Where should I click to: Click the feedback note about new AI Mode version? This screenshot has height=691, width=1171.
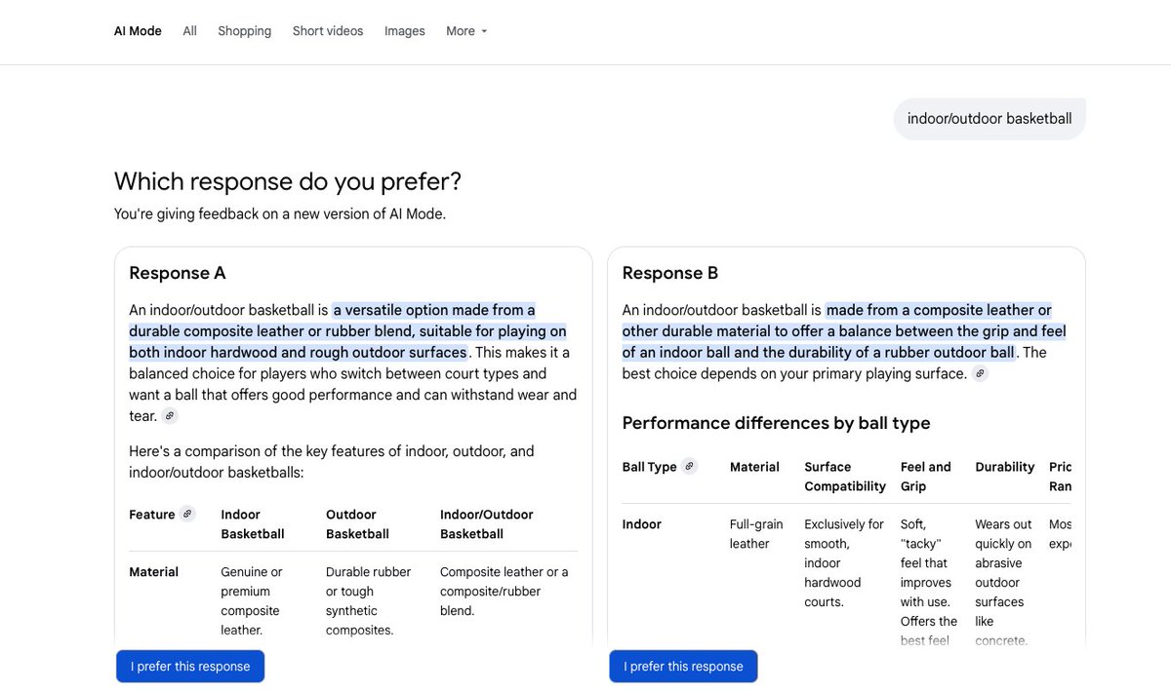[x=280, y=213]
